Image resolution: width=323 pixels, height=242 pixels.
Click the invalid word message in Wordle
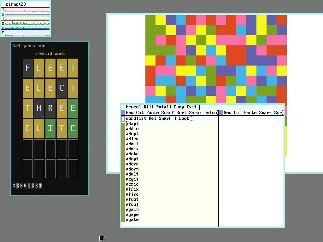pos(50,54)
